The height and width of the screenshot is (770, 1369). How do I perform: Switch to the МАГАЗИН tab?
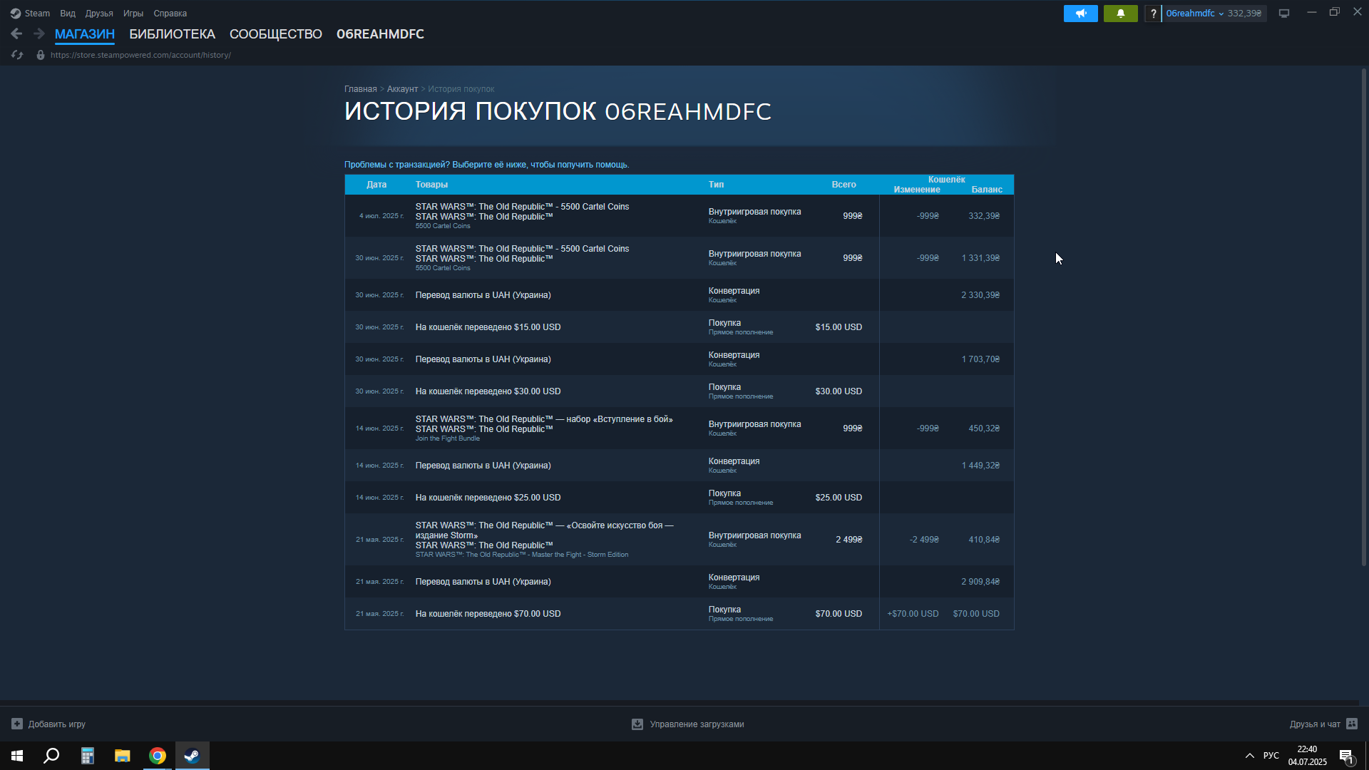tap(85, 34)
